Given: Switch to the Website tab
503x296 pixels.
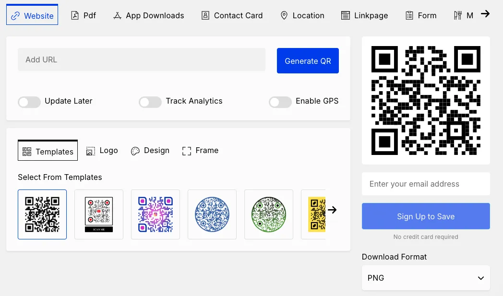Looking at the screenshot, I should coord(32,15).
